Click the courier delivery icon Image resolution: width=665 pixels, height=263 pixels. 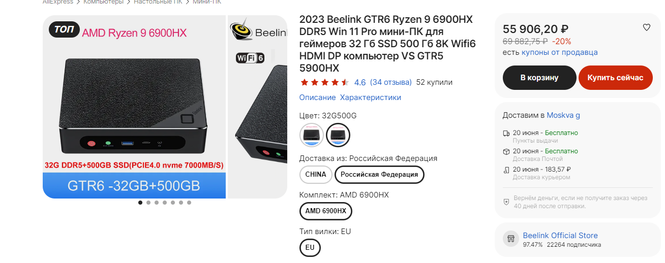[506, 170]
